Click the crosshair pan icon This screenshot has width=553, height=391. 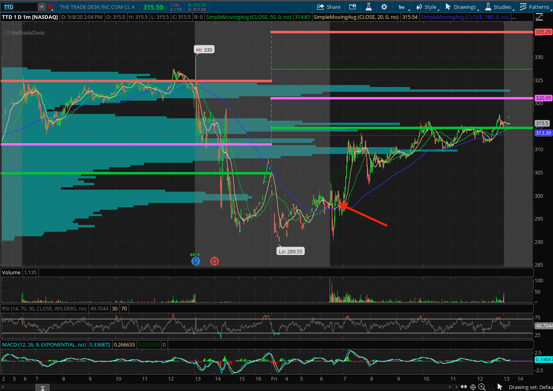(473, 387)
